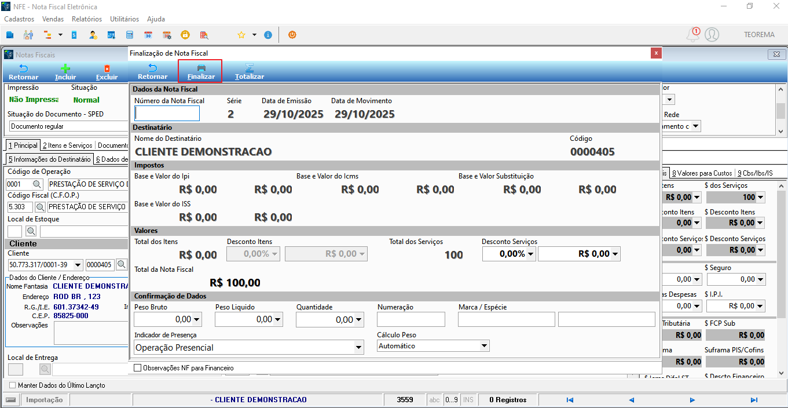Open the Ajuda menu
The image size is (788, 408).
[x=156, y=19]
